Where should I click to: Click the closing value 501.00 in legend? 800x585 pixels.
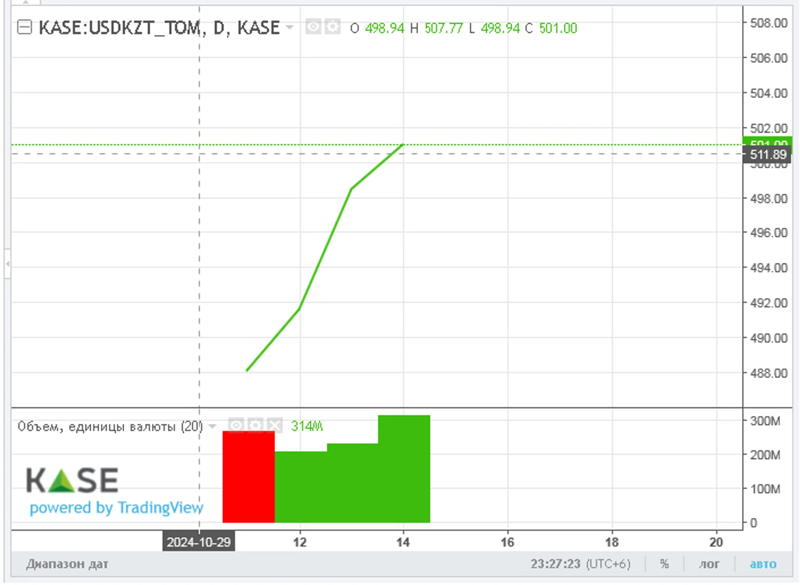pos(558,28)
